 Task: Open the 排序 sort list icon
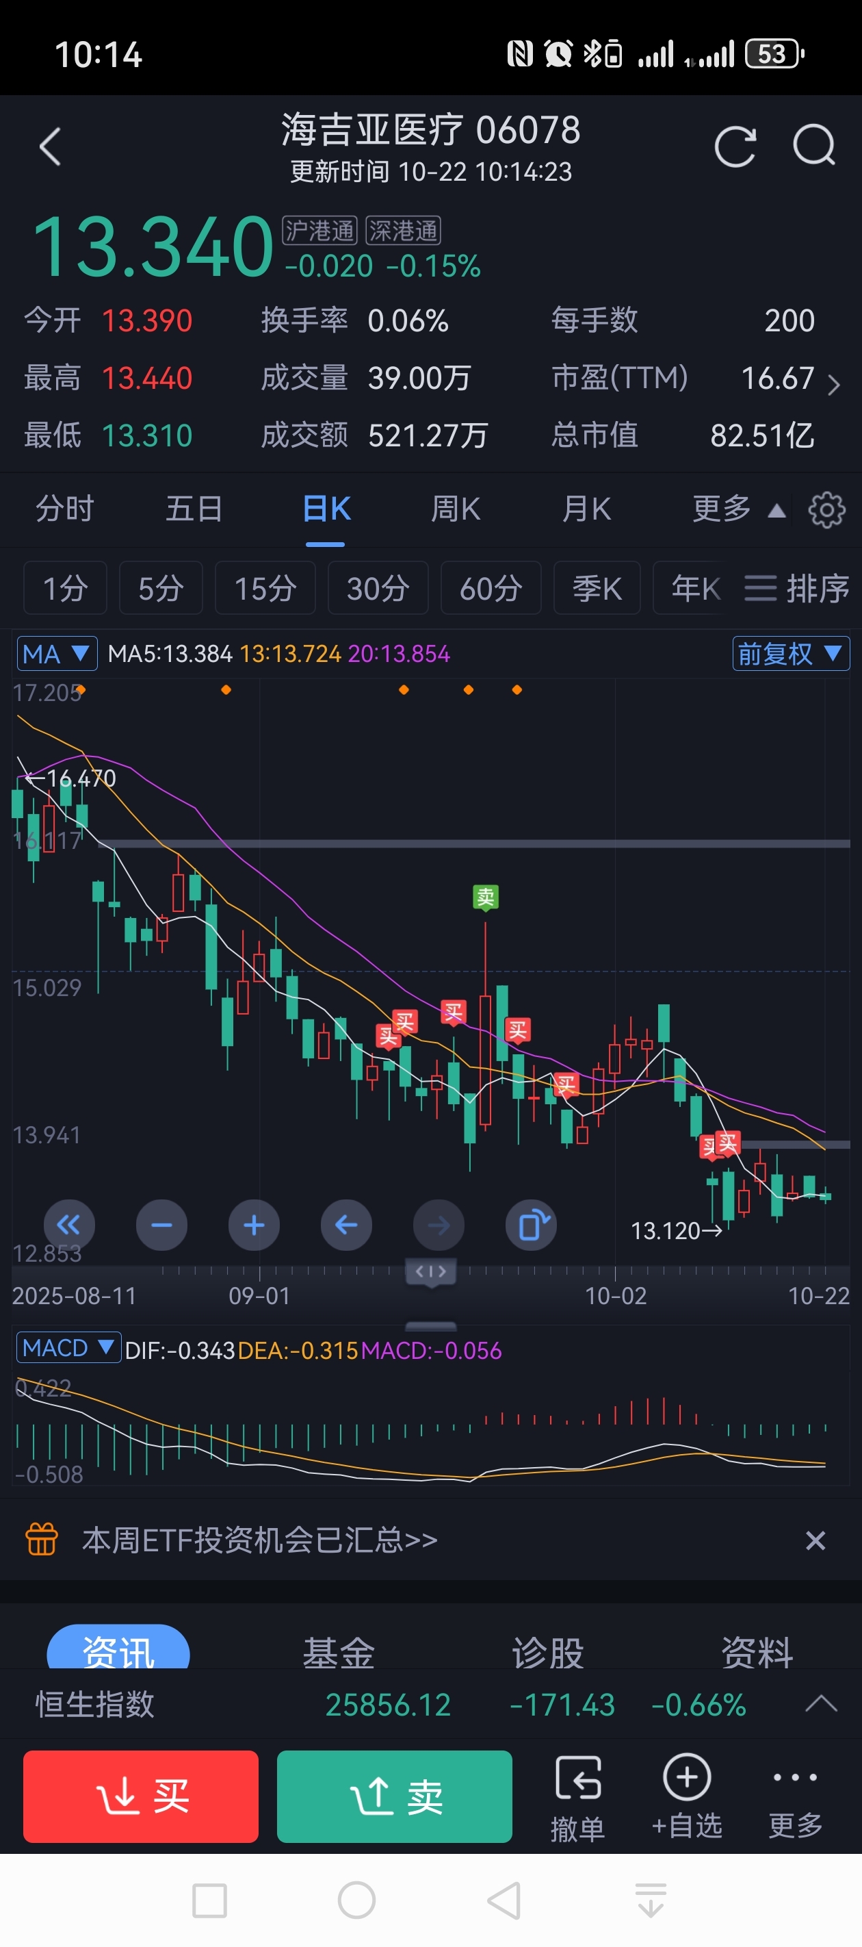(796, 588)
